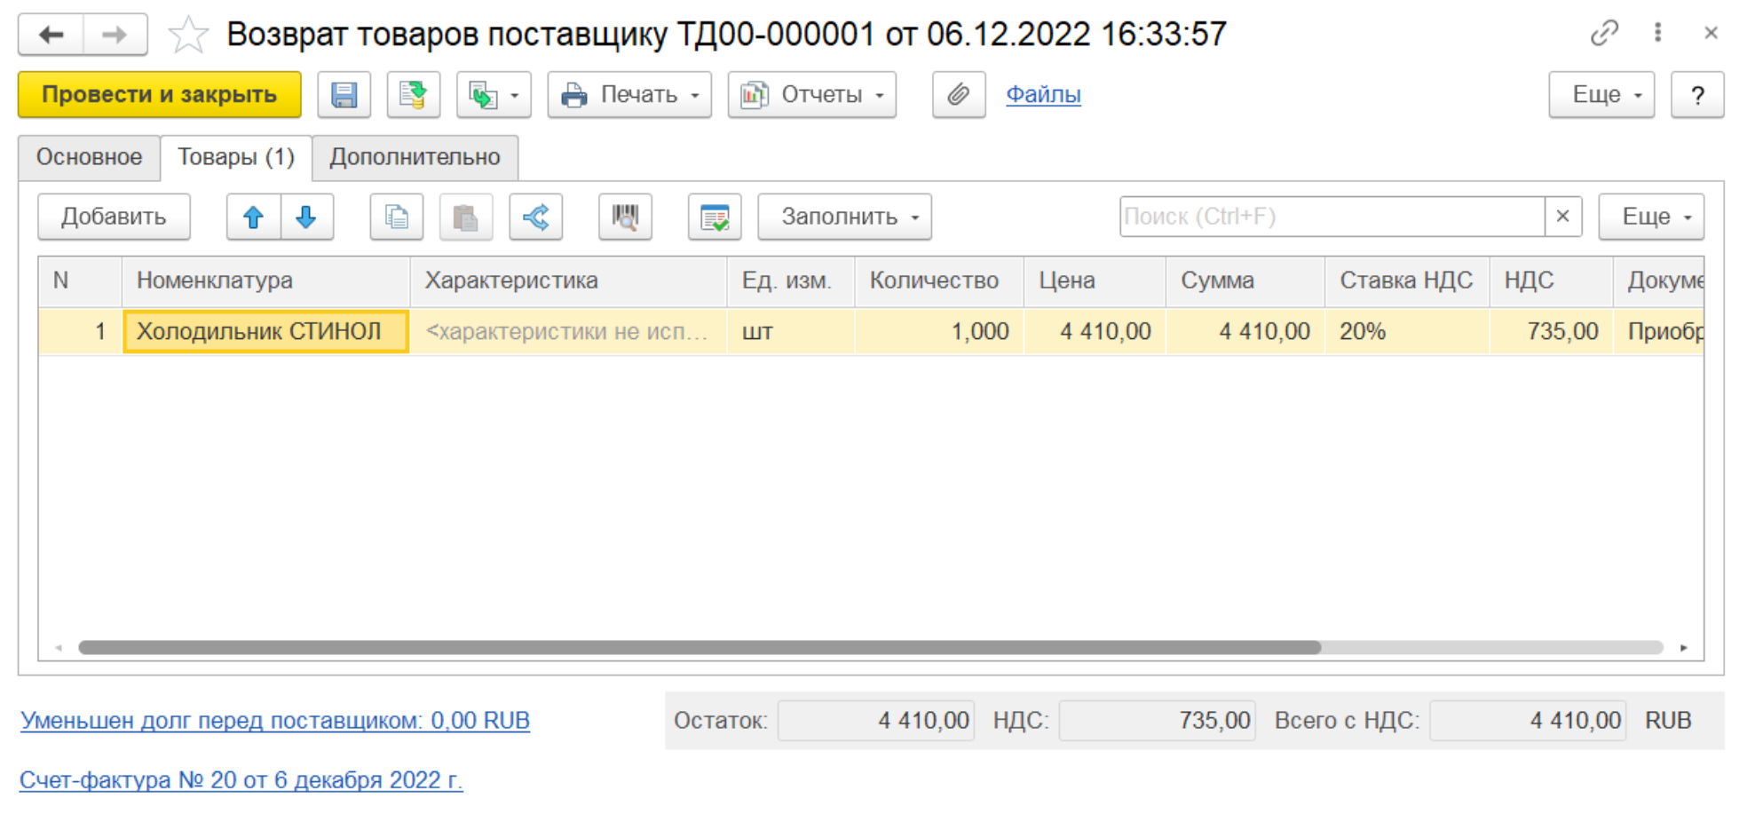Open the Отчеты dropdown
This screenshot has width=1755, height=814.
click(x=811, y=95)
